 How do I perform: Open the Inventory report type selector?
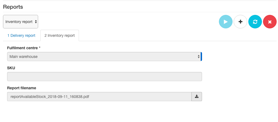(21, 22)
